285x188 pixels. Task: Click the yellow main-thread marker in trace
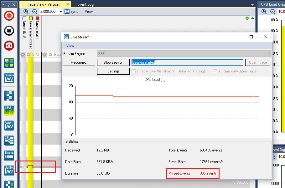click(30, 167)
